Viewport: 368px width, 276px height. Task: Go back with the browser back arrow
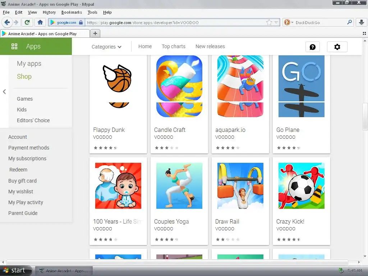coord(7,22)
